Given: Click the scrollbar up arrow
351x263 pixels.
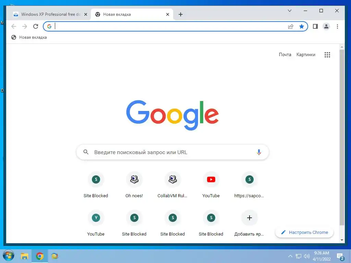Looking at the screenshot, I should click(x=342, y=47).
